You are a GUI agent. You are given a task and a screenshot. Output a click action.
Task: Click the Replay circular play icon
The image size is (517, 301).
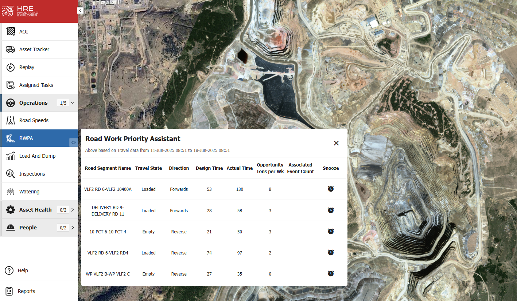pos(11,67)
